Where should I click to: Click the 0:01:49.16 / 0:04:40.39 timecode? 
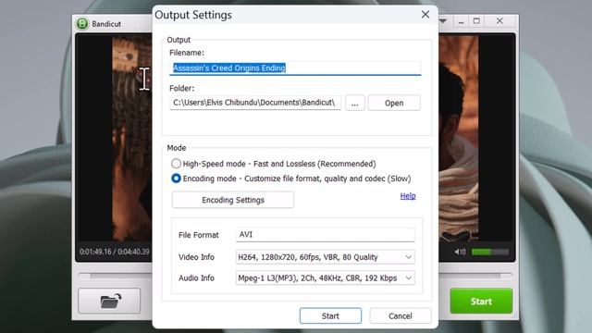[x=115, y=252]
